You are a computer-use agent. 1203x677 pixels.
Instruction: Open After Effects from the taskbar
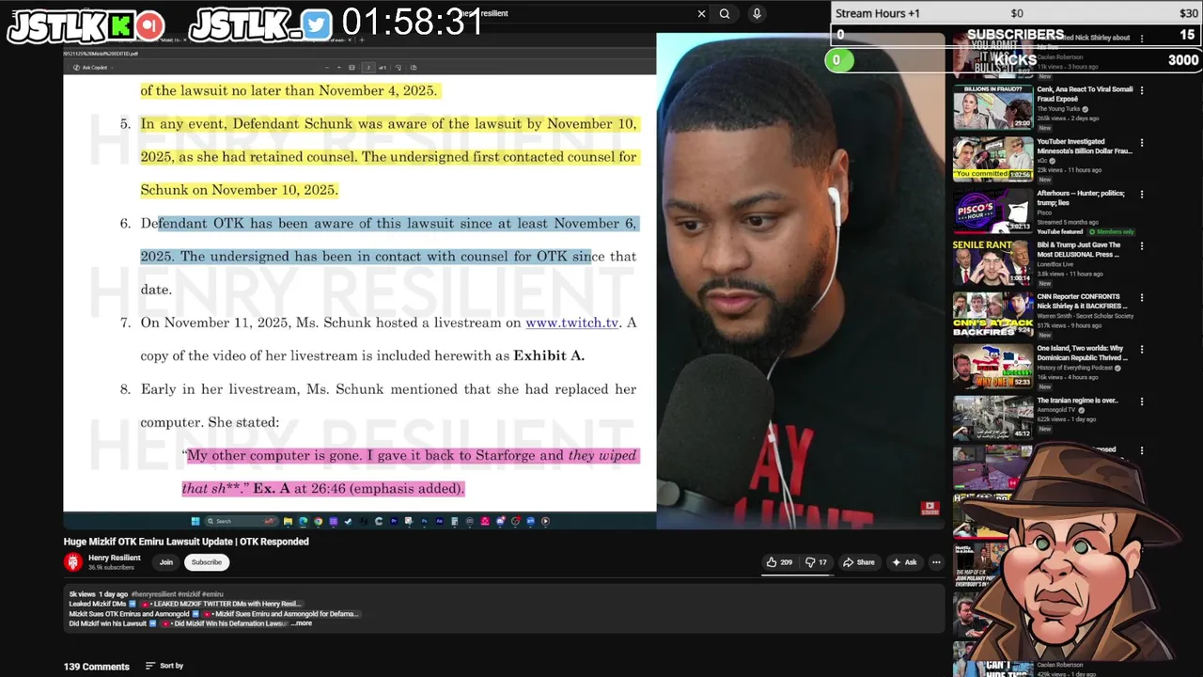pos(439,521)
